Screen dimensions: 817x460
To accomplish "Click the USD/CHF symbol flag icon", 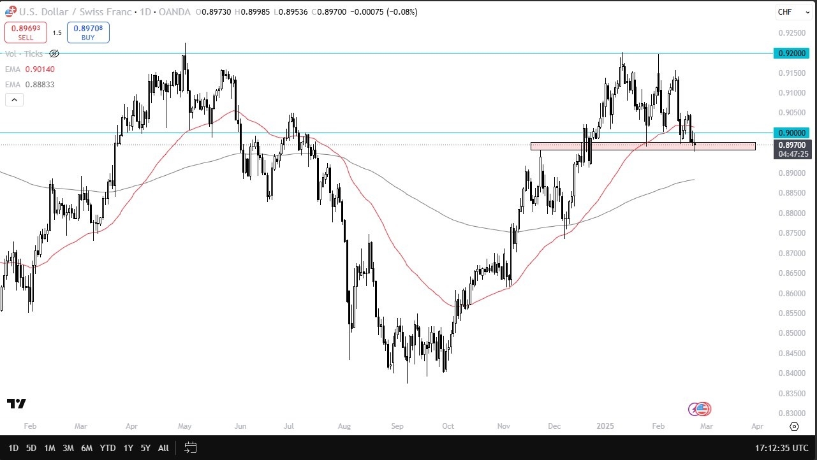I will pos(10,11).
